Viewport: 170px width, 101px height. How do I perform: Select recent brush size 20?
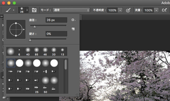pos(54,52)
